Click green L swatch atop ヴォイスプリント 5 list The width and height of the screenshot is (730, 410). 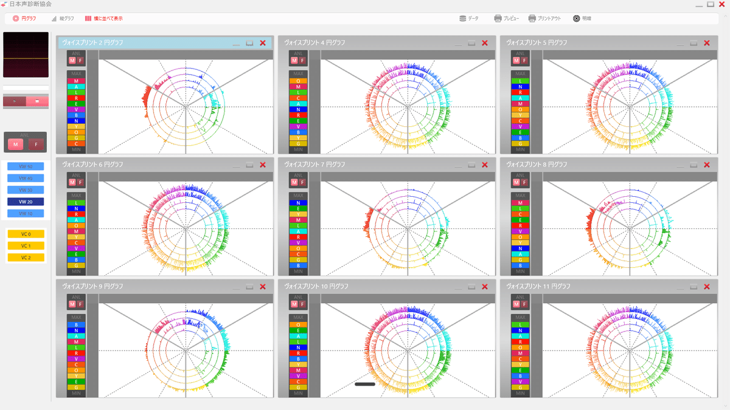click(520, 81)
